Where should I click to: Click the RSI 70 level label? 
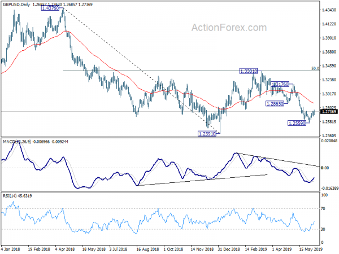pyautogui.click(x=323, y=209)
